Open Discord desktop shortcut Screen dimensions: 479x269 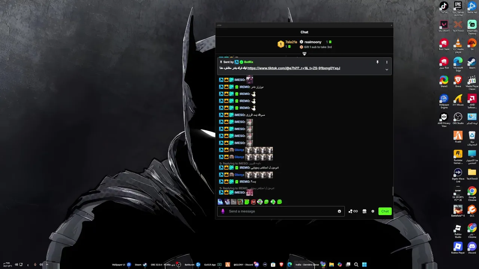[472, 248]
